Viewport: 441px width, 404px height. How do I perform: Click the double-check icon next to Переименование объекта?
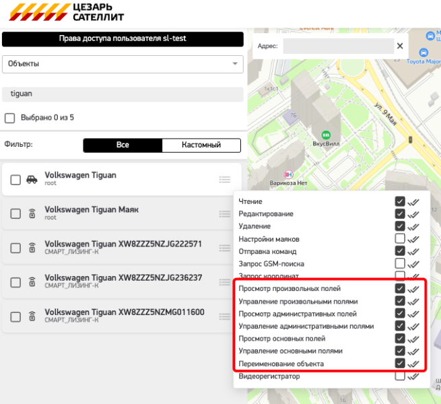click(413, 364)
